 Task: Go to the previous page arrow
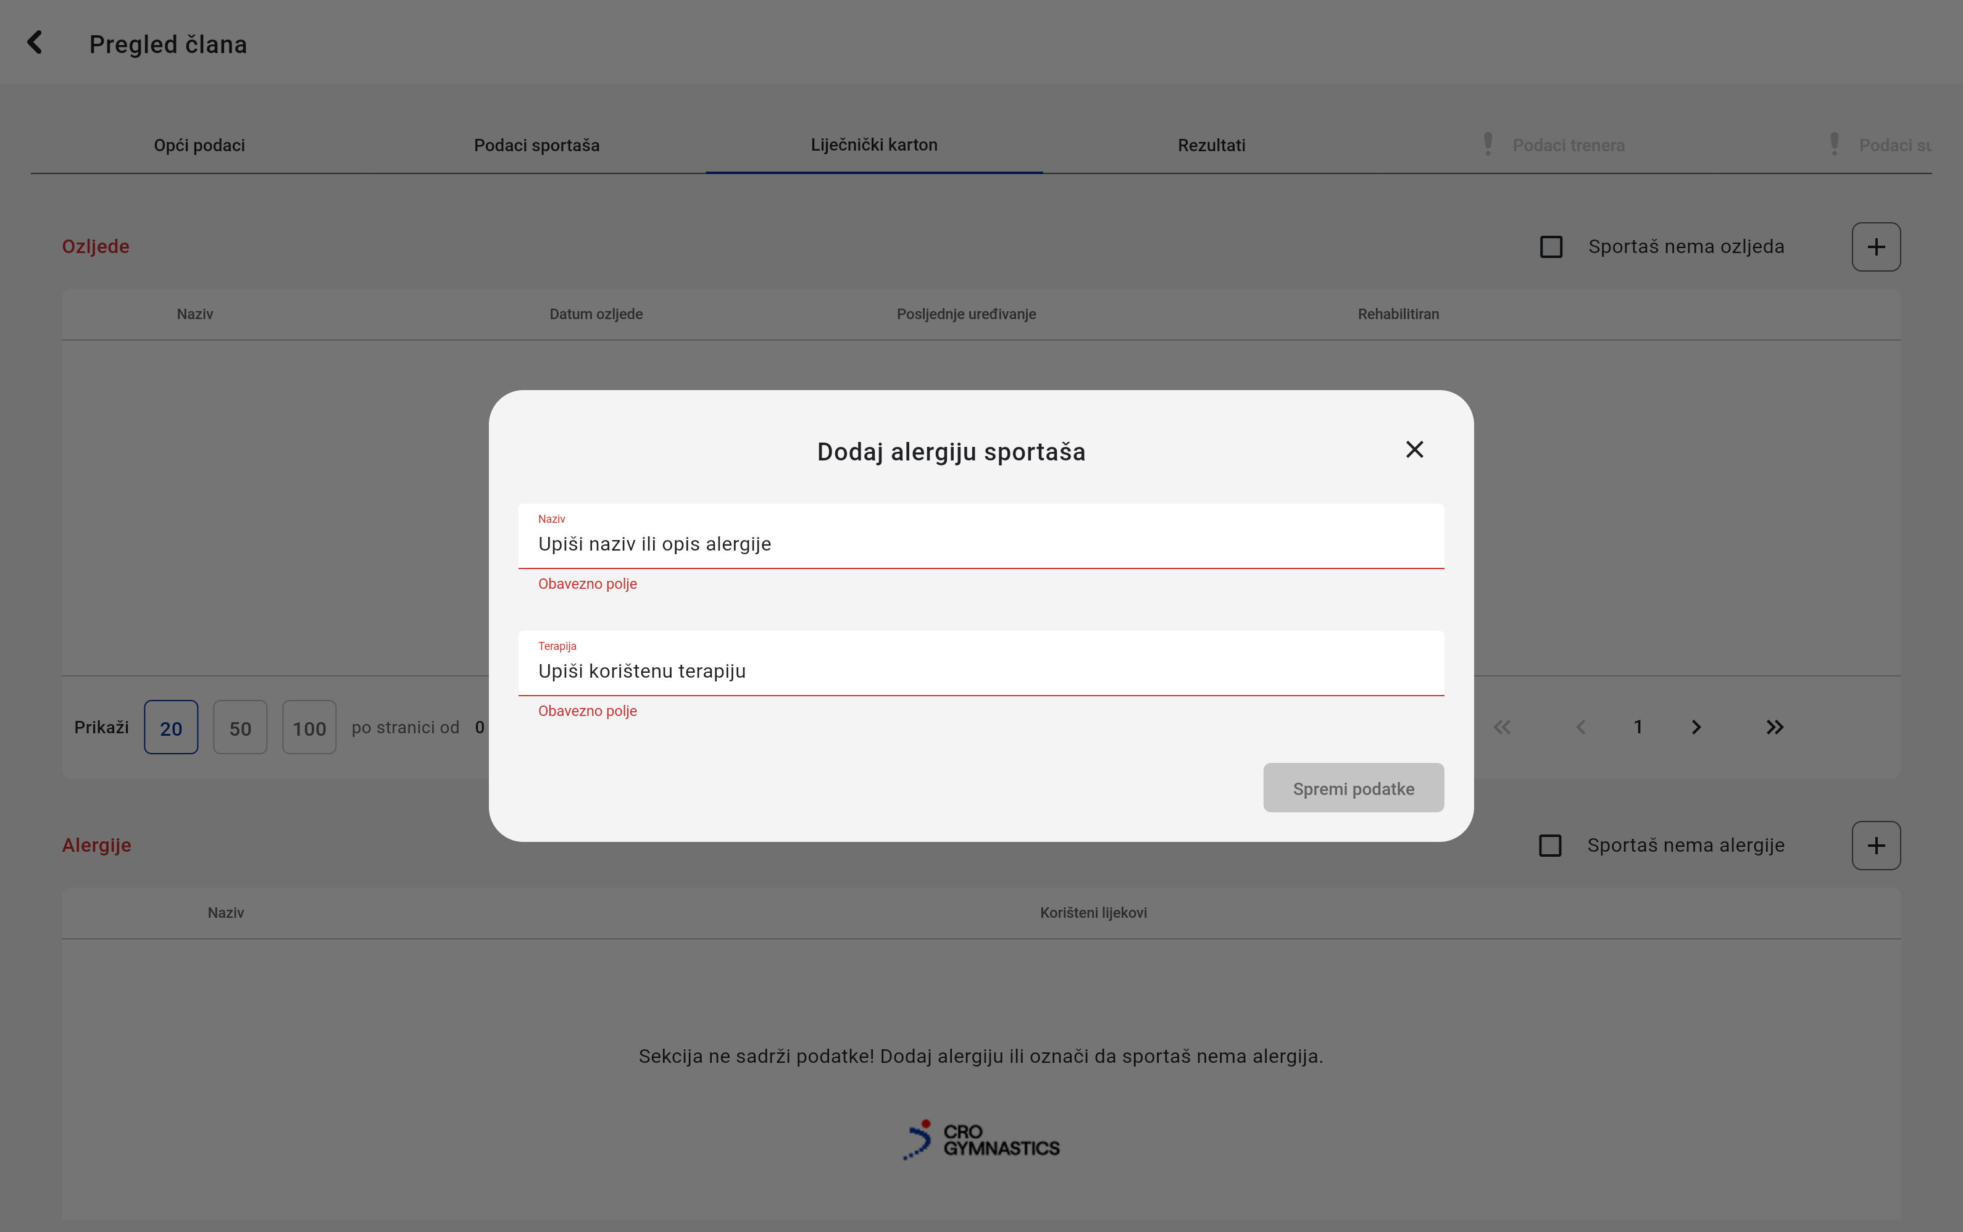pyautogui.click(x=1581, y=727)
